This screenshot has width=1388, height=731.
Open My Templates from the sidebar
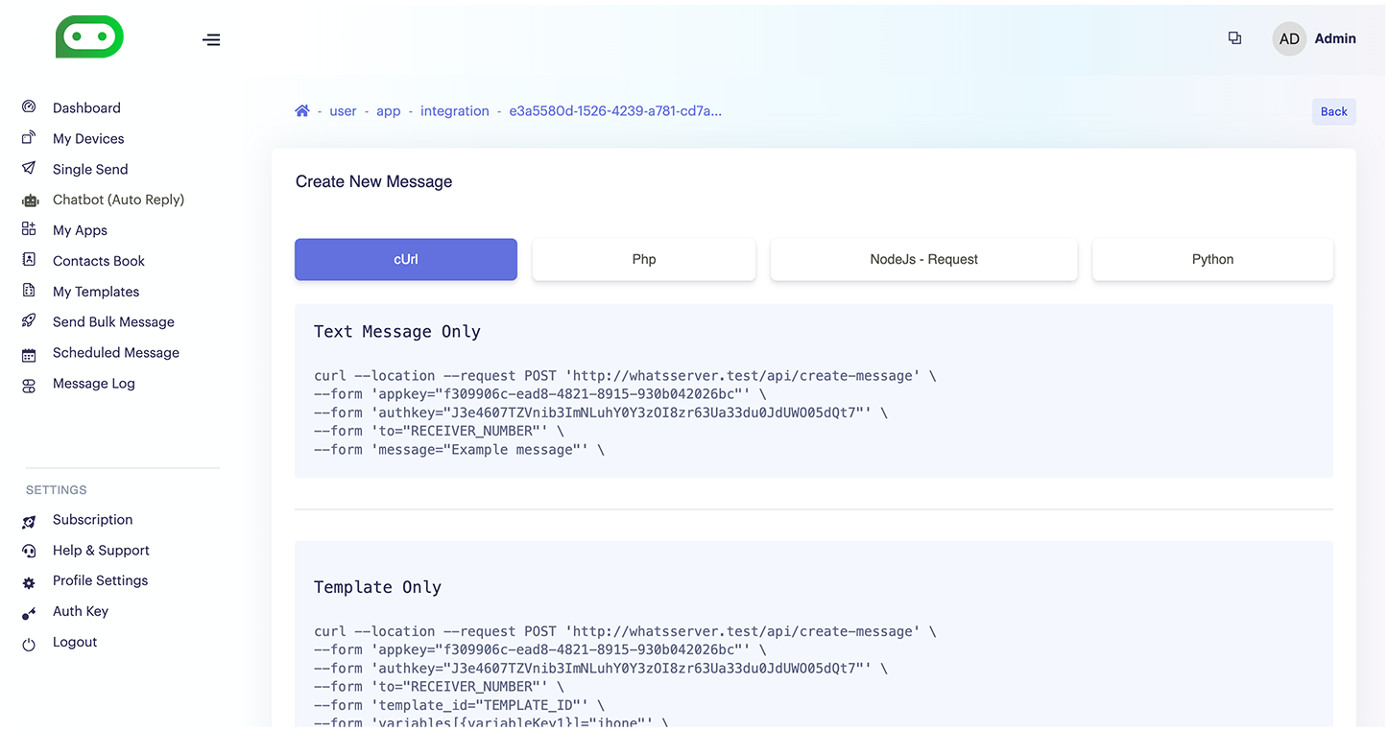(x=96, y=292)
